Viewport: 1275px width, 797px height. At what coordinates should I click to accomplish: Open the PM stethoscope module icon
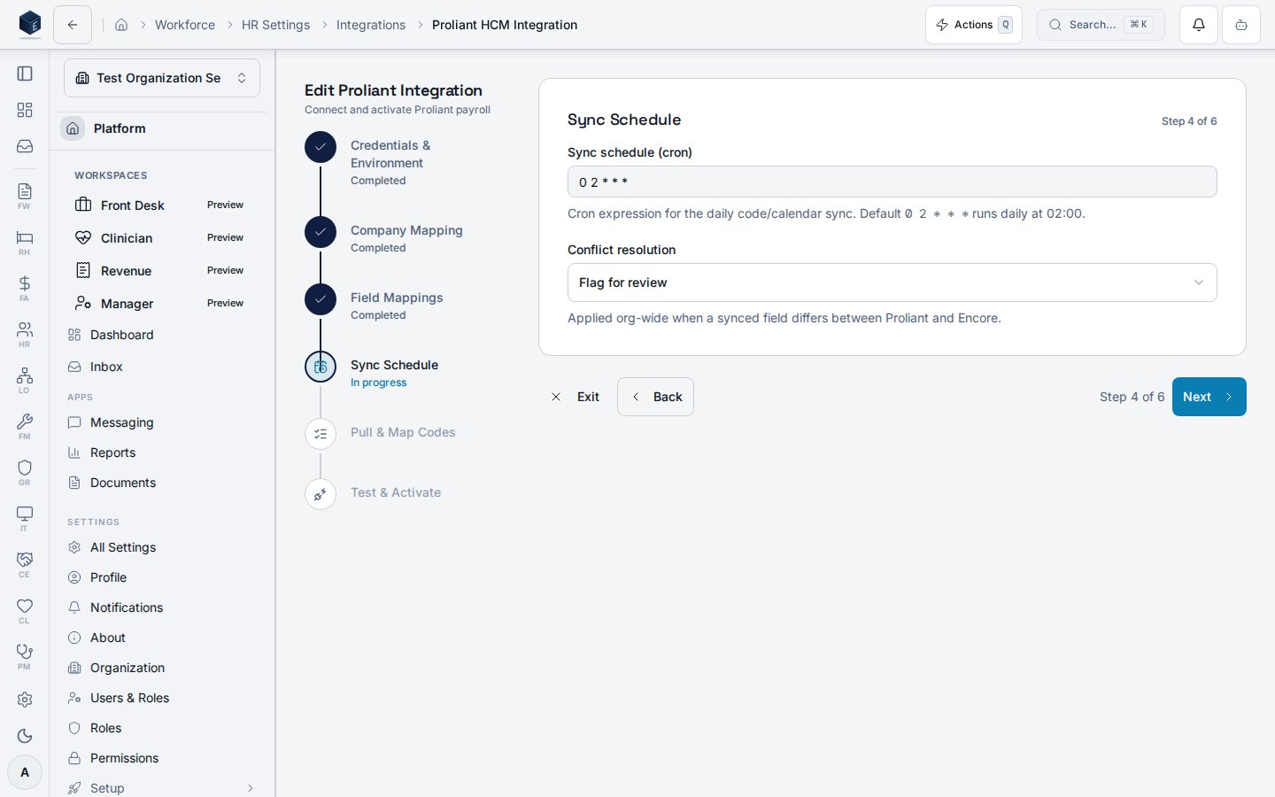(25, 656)
